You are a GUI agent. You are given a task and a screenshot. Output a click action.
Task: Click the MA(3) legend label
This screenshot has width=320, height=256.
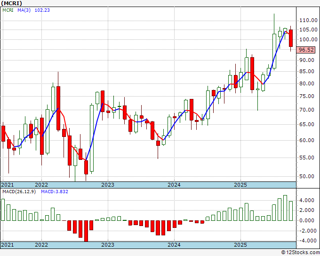tap(24, 10)
